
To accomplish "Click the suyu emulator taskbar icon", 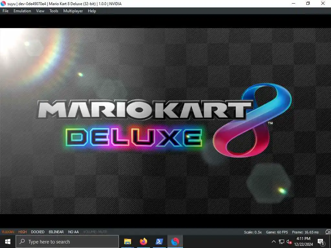I will pyautogui.click(x=175, y=242).
